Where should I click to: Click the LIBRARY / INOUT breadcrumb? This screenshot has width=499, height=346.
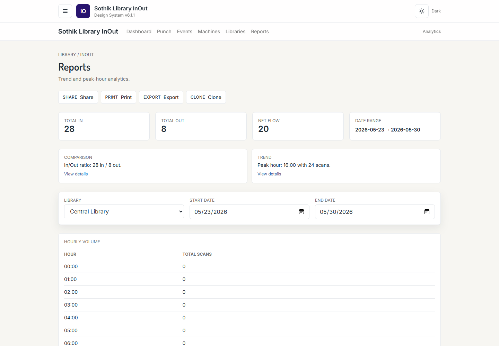[x=76, y=55]
